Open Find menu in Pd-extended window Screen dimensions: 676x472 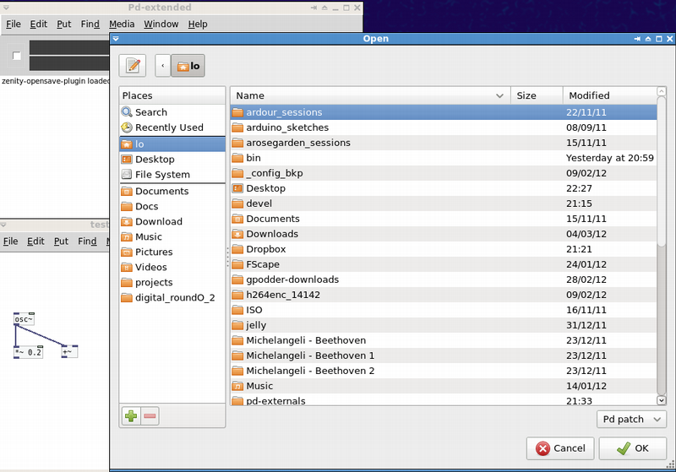click(90, 24)
